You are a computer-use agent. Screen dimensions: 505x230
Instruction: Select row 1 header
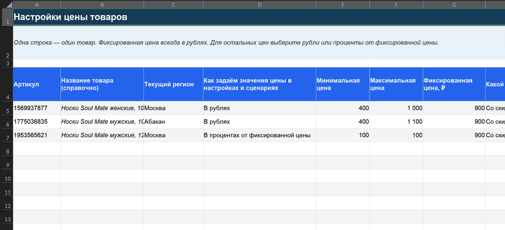pyautogui.click(x=7, y=17)
